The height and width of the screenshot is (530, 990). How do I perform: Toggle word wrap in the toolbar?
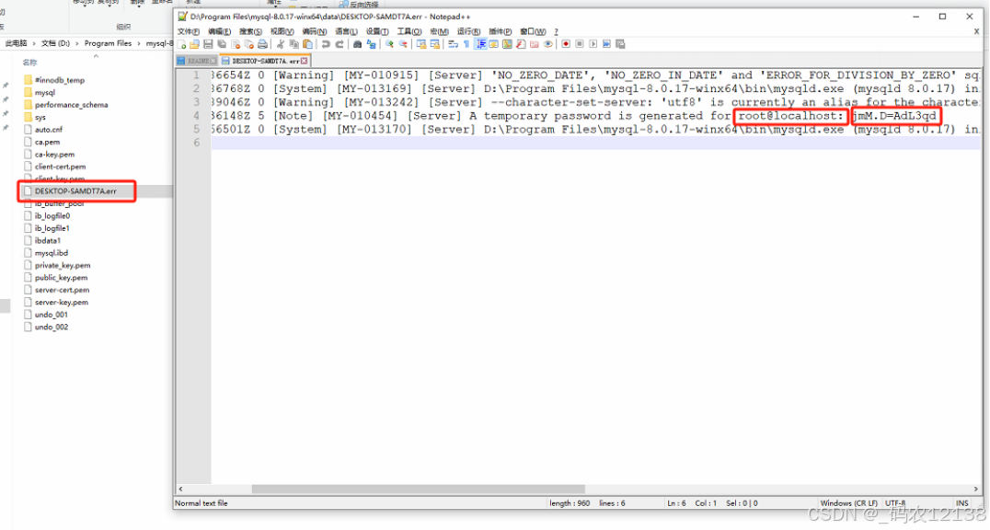pos(453,43)
